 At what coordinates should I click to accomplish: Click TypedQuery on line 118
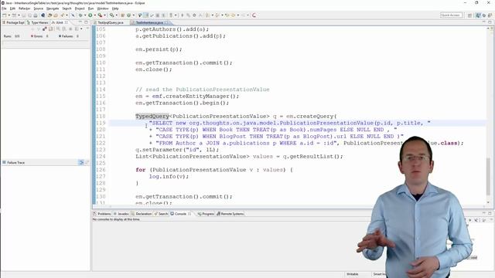[152, 117]
